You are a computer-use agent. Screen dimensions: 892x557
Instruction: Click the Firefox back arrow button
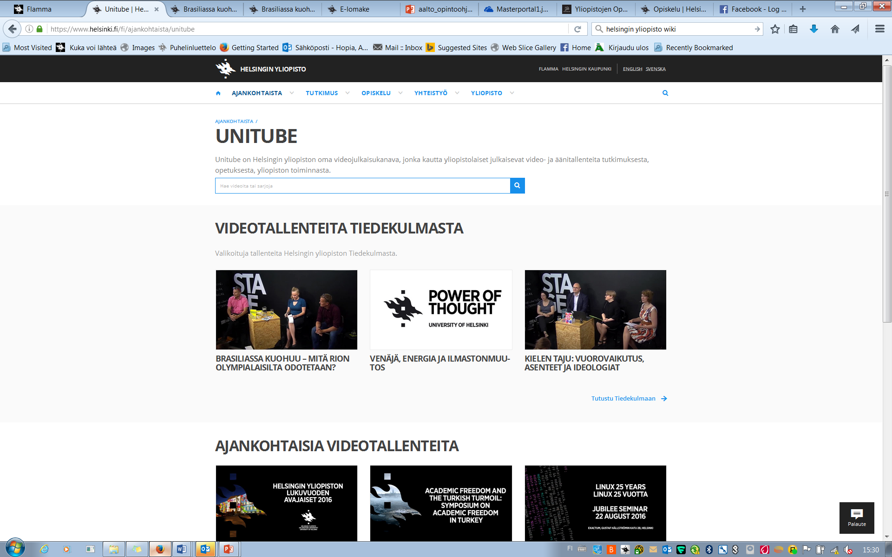(x=12, y=29)
